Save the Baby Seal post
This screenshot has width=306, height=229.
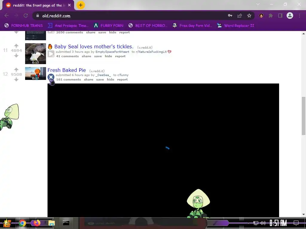coord(98,56)
